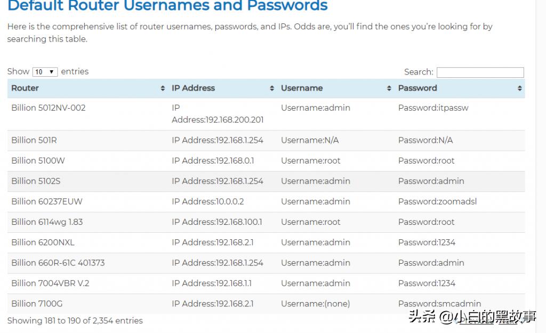Open the Show entries count dropdown
546x333 pixels.
[45, 72]
